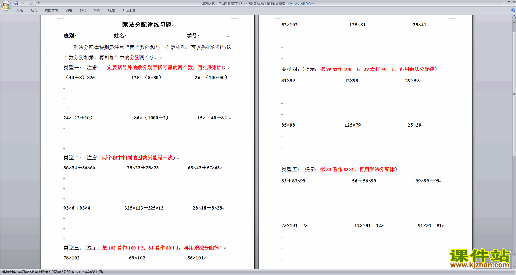Open the Select Browse Object round button
Viewport: 516px width, 275px height.
(514, 262)
